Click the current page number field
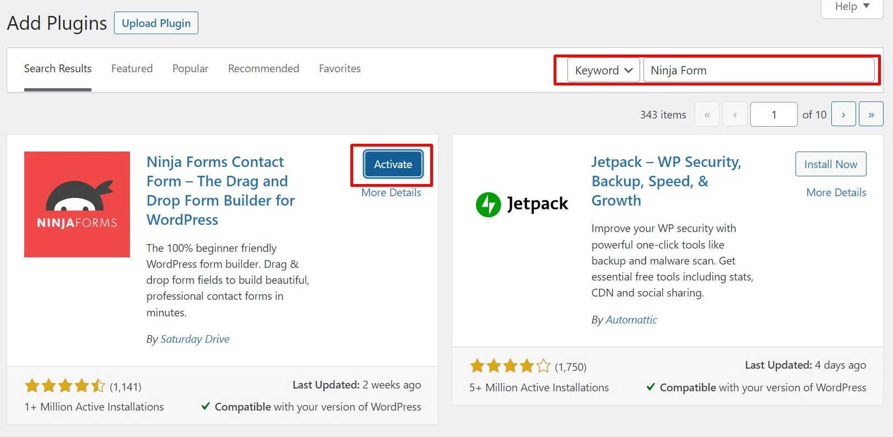The image size is (893, 437). pyautogui.click(x=773, y=114)
